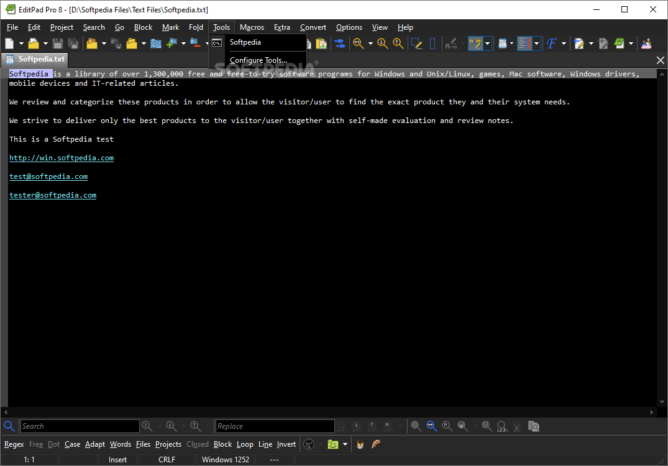Choose Configure Tools... menu entry

[x=258, y=60]
